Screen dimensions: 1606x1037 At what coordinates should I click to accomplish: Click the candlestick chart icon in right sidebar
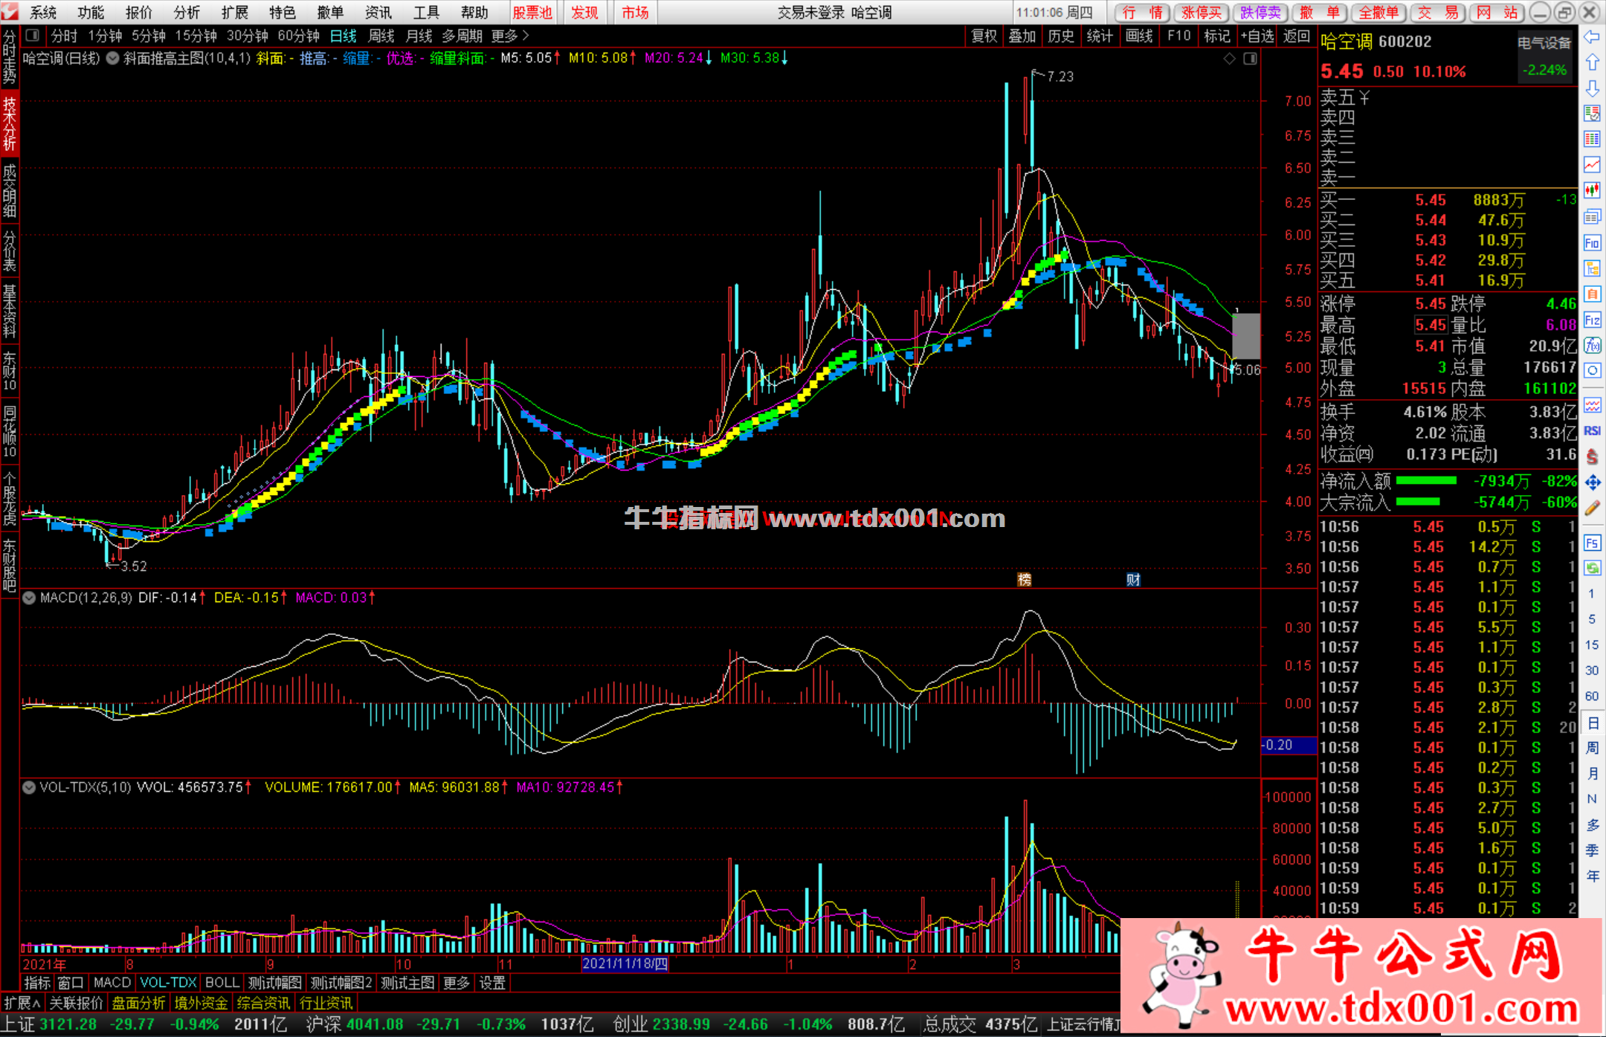click(x=1591, y=190)
